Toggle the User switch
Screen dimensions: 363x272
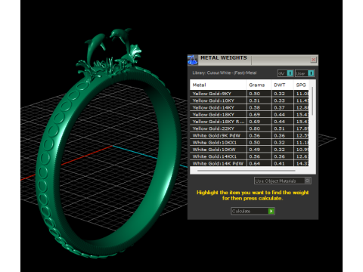305,73
